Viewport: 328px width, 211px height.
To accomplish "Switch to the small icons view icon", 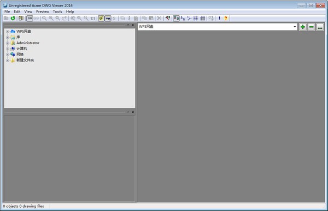I will 183,19.
